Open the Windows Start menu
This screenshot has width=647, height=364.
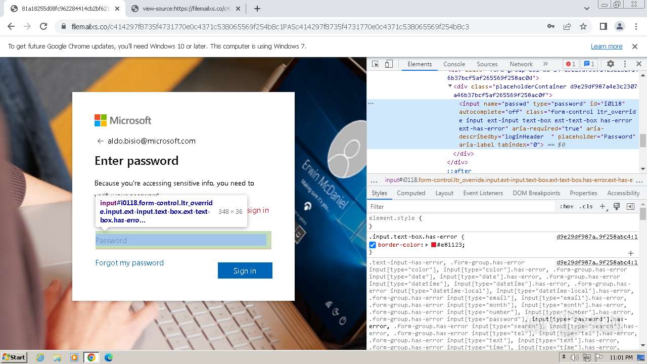coord(14,357)
